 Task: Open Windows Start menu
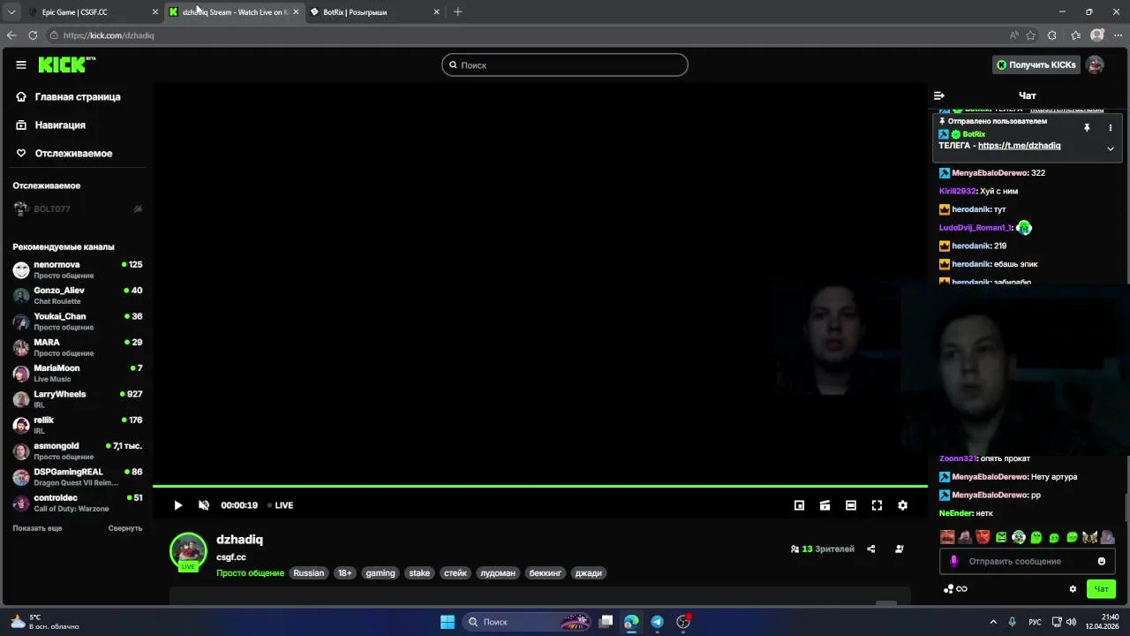pyautogui.click(x=448, y=622)
